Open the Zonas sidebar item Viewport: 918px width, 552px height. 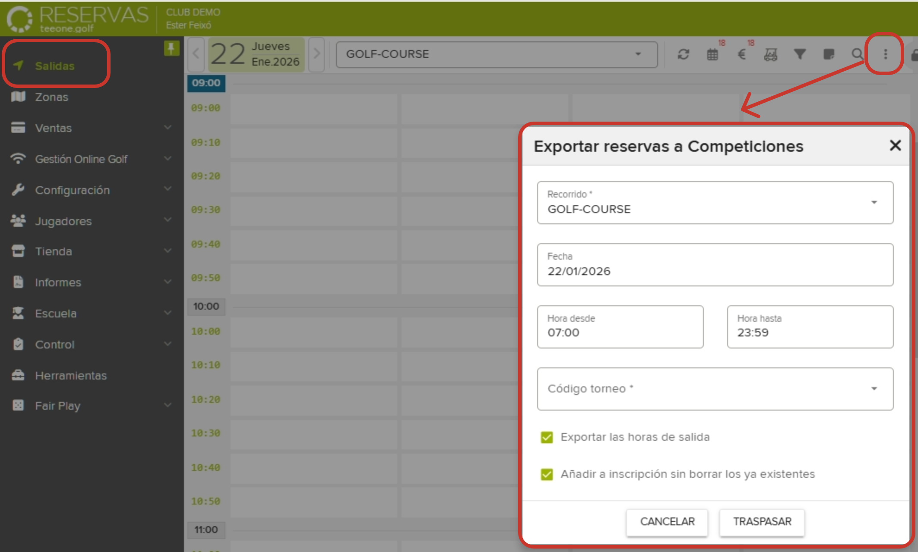coord(52,97)
